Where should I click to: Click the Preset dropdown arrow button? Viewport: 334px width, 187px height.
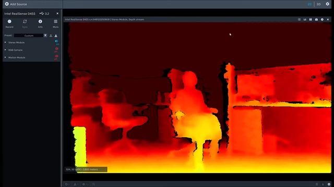(45, 36)
